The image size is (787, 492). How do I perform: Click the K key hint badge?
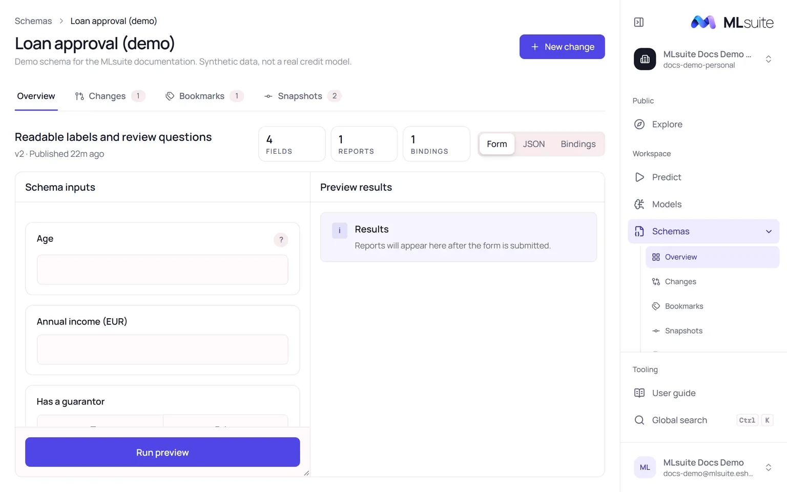[767, 420]
